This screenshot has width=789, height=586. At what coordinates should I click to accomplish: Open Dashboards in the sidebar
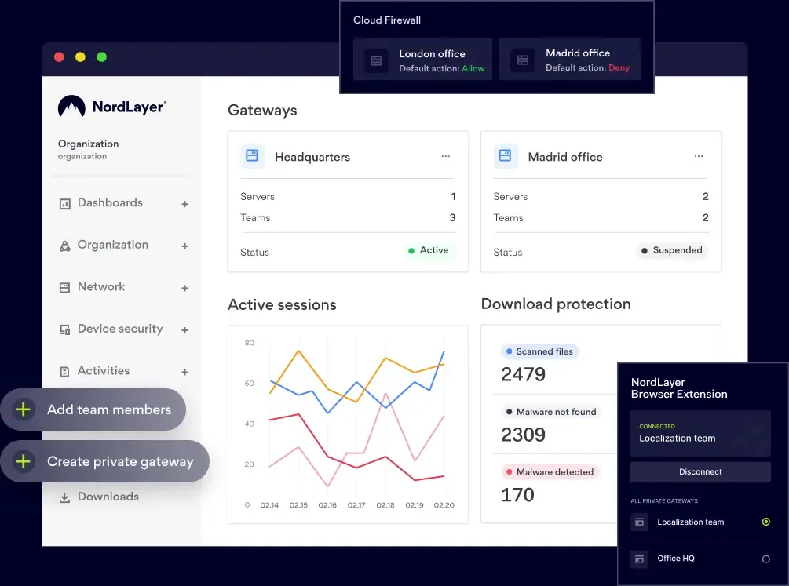(110, 202)
